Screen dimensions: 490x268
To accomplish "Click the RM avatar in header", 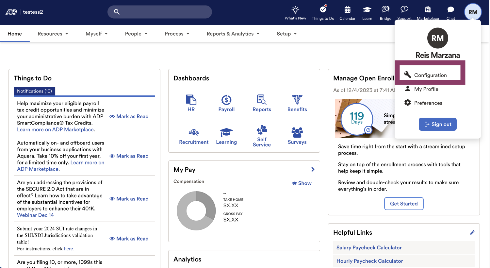I will pos(473,12).
